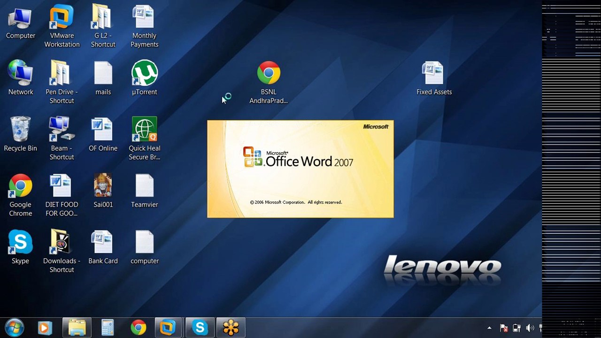601x338 pixels.
Task: Open Calculator from the taskbar
Action: click(x=108, y=327)
